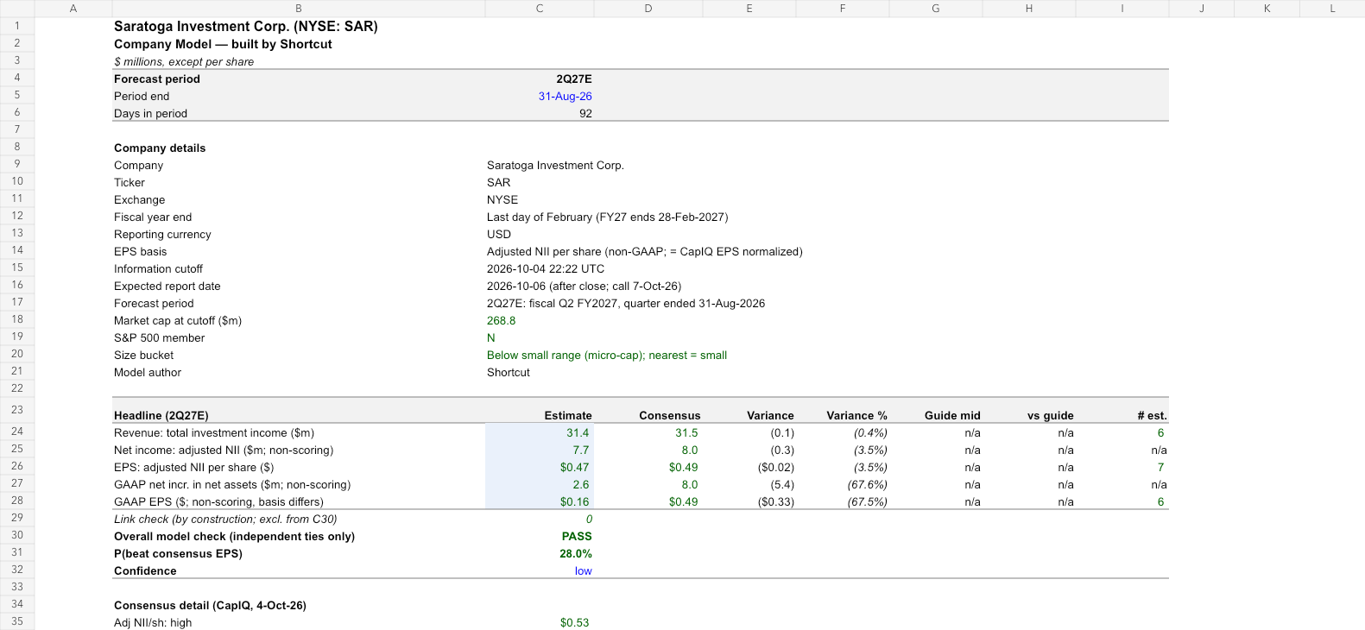Click the Expected report date value

pos(584,287)
